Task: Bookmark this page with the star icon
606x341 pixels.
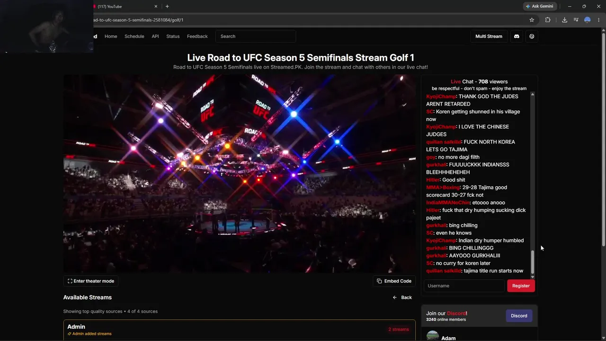Action: tap(532, 20)
